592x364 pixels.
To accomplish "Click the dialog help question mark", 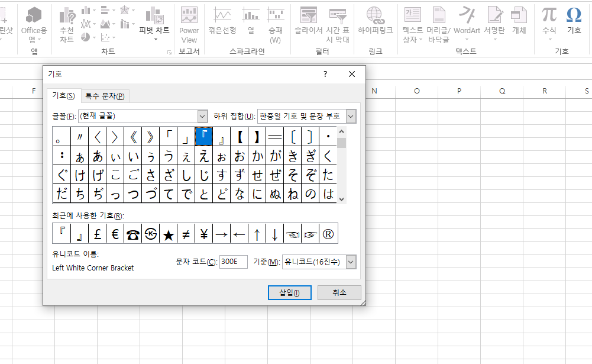I will pyautogui.click(x=325, y=74).
